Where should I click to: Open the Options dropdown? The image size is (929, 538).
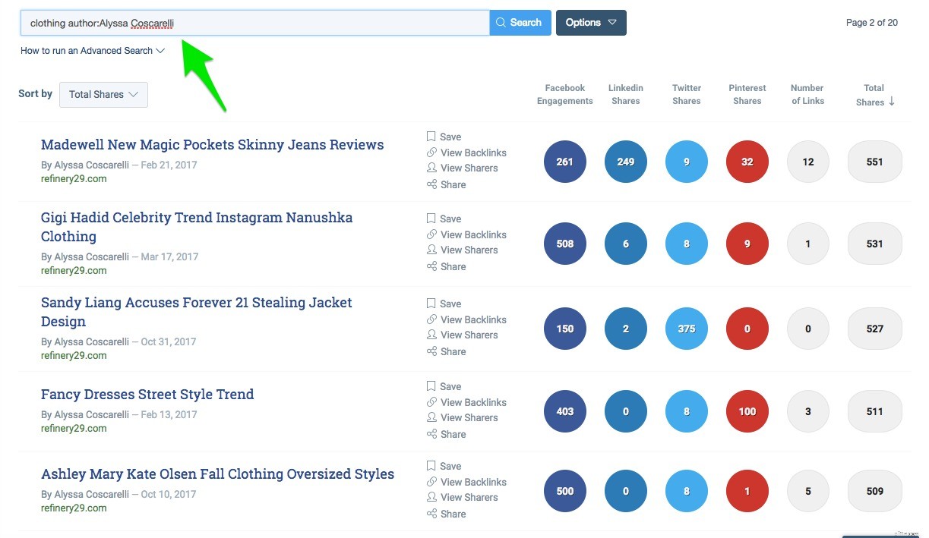pyautogui.click(x=590, y=23)
